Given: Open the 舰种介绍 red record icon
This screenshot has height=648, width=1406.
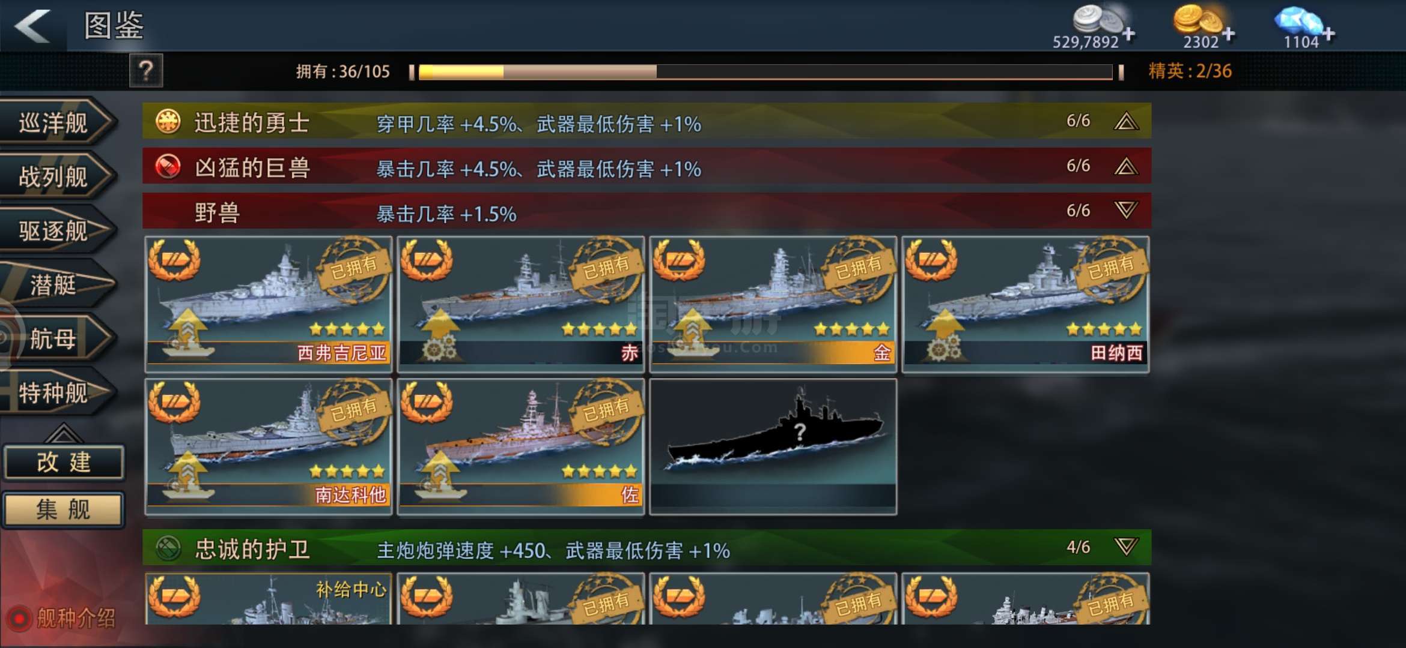Looking at the screenshot, I should pyautogui.click(x=19, y=618).
